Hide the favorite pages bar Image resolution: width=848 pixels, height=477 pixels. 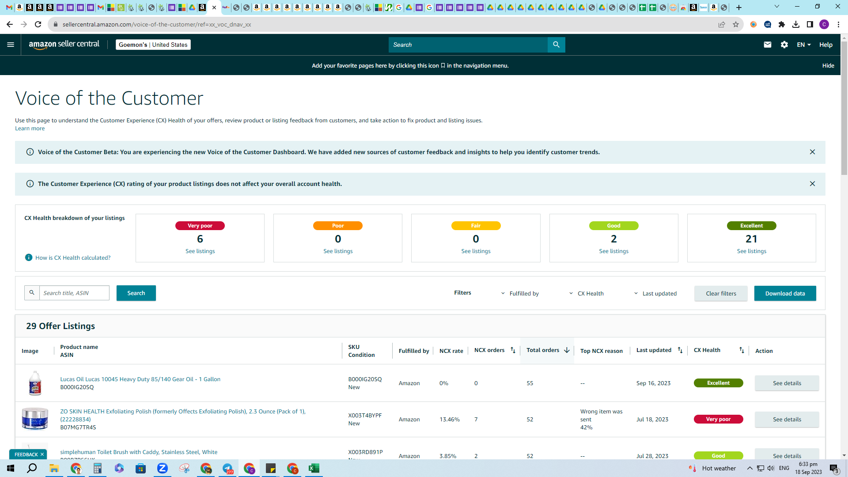coord(828,65)
